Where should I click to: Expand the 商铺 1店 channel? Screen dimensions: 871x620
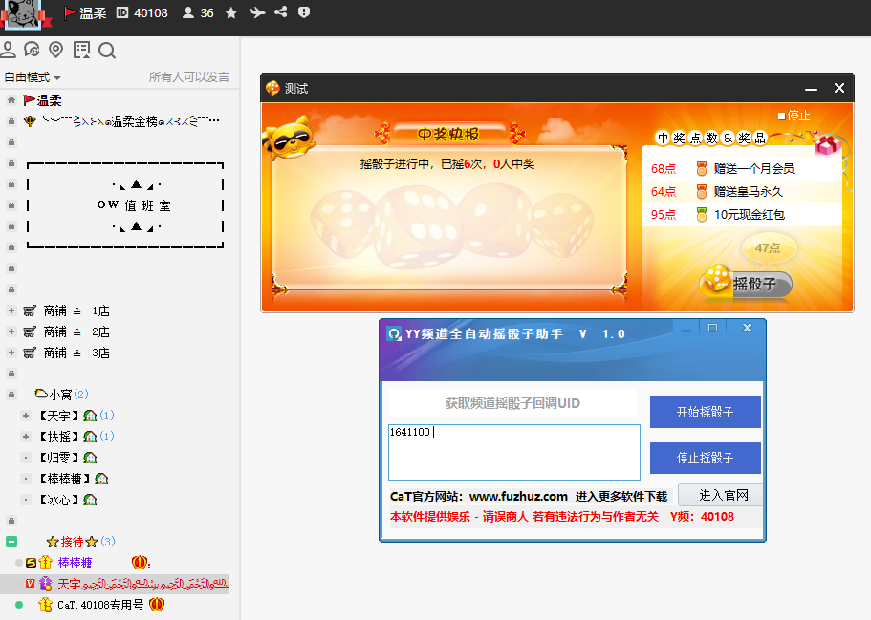[11, 310]
